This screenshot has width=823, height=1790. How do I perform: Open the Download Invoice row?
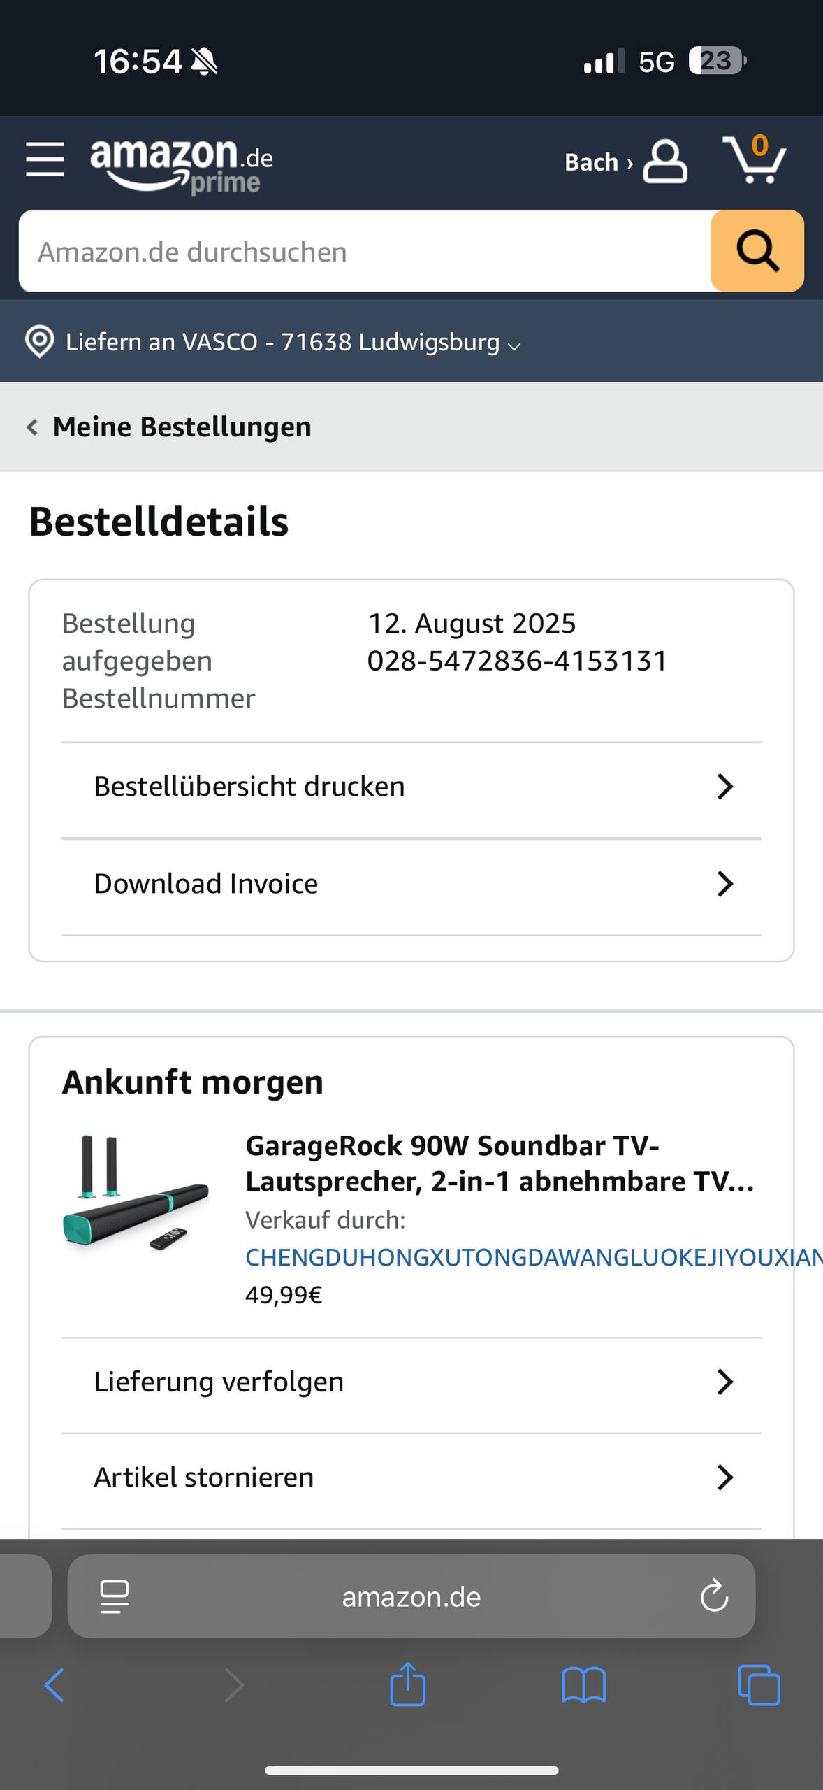pyautogui.click(x=411, y=884)
